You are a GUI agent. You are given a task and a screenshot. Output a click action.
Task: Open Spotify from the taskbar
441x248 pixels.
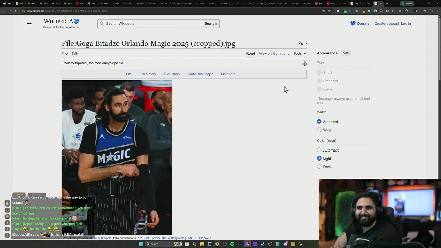click(232, 244)
